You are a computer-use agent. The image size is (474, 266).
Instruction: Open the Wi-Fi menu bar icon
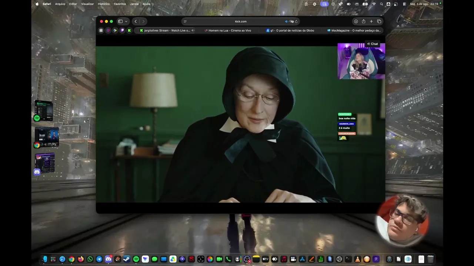[374, 4]
